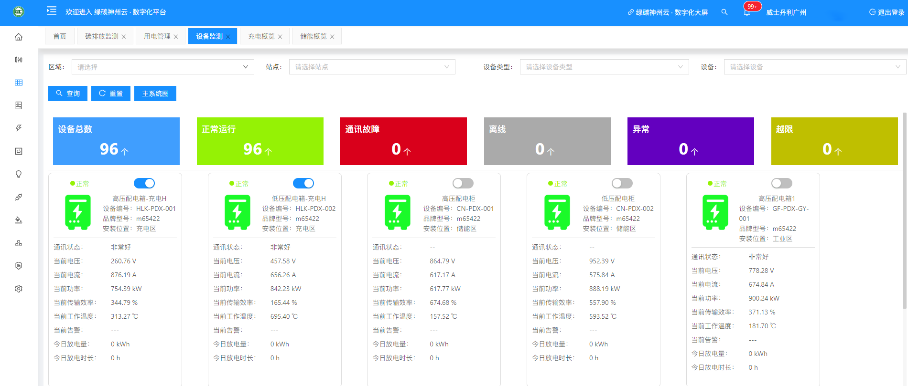Screen dimensions: 908x386
Task: Select the red 通讯故障 card
Action: [403, 141]
